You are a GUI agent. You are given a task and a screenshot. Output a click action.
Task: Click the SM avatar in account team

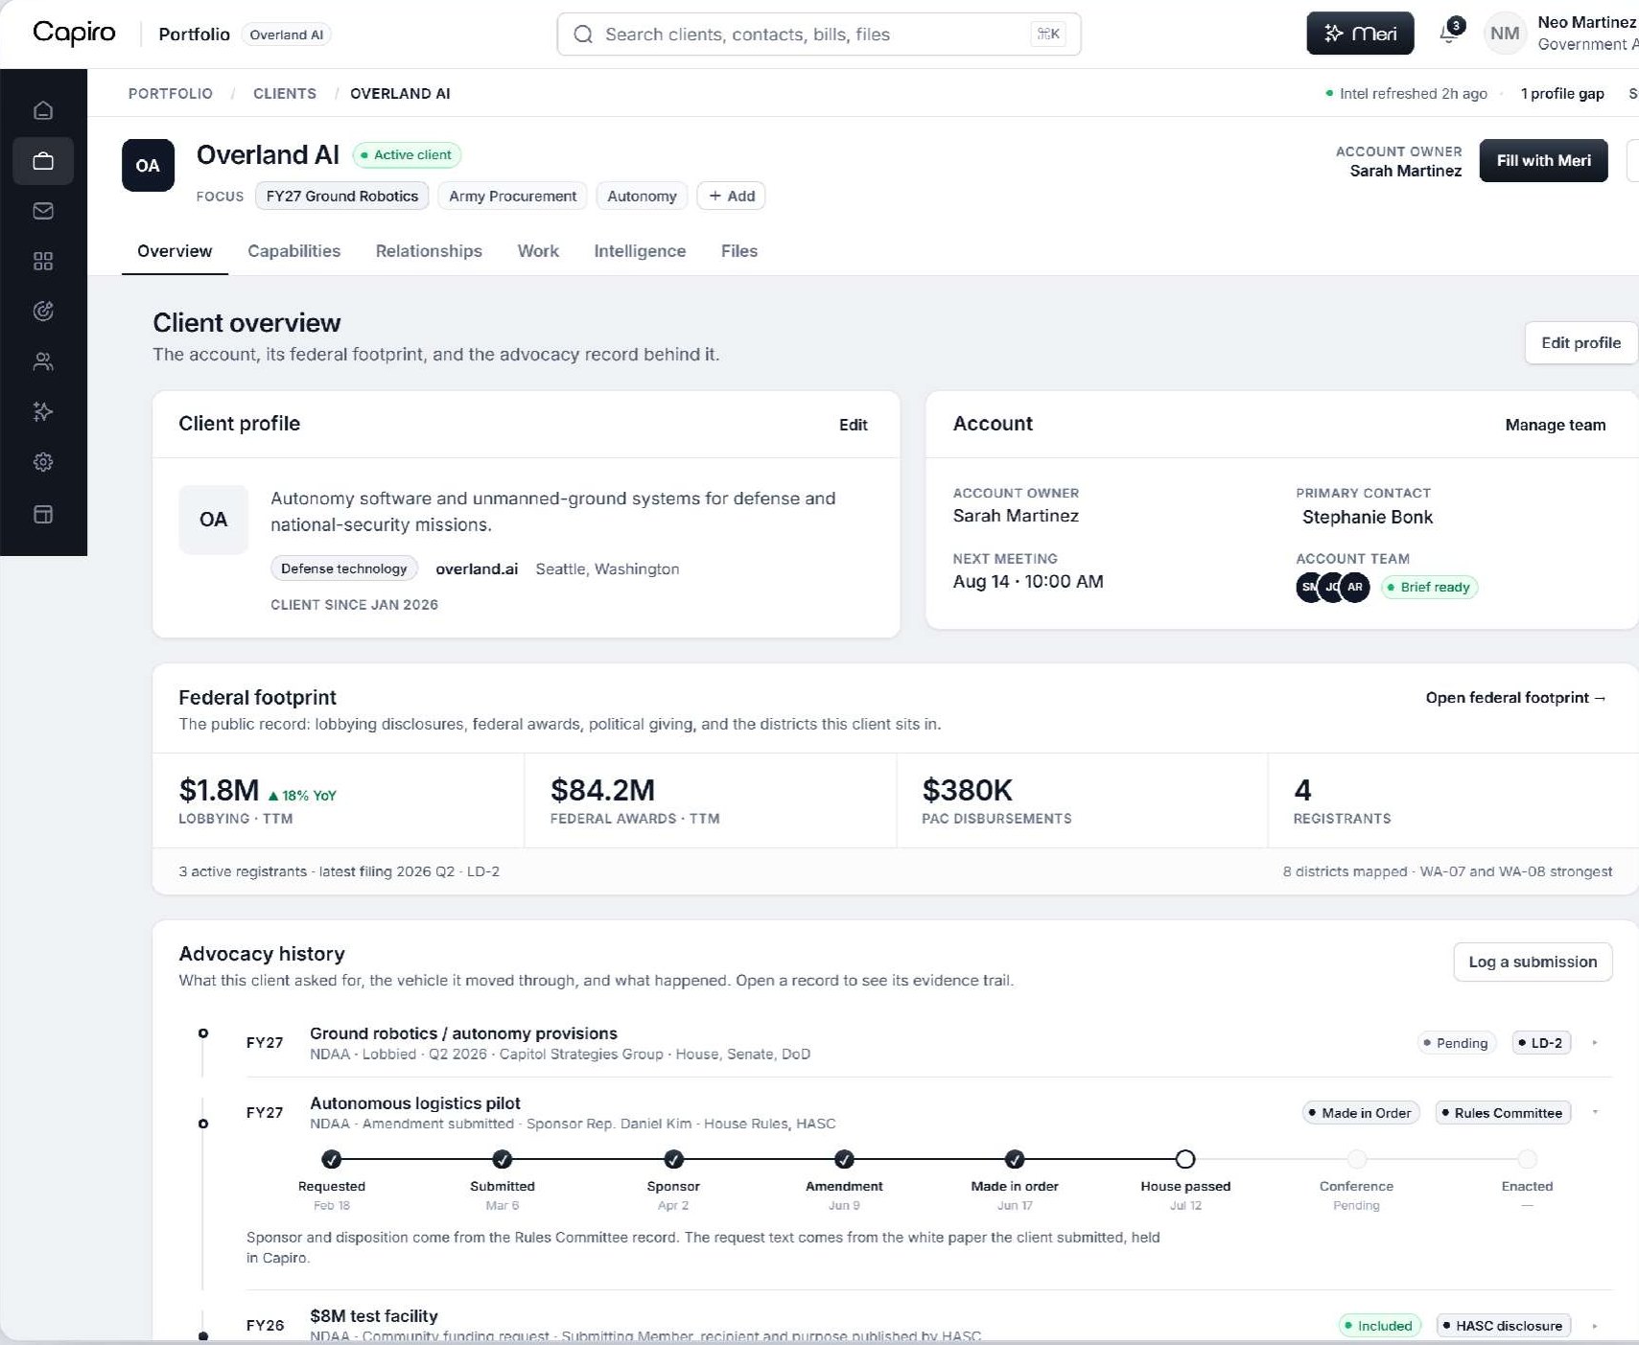(1308, 587)
